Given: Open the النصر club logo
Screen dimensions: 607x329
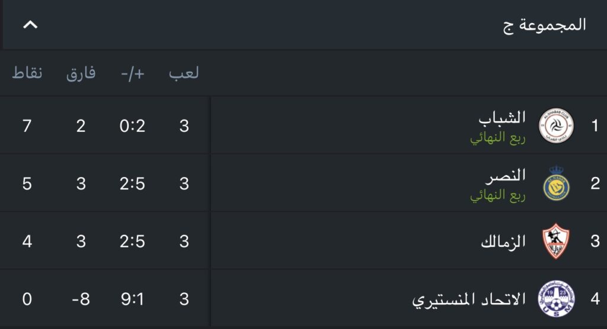Looking at the screenshot, I should (556, 183).
